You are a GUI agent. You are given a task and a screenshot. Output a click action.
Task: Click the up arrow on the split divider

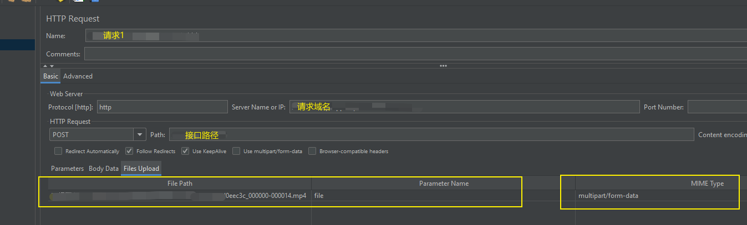pos(44,66)
